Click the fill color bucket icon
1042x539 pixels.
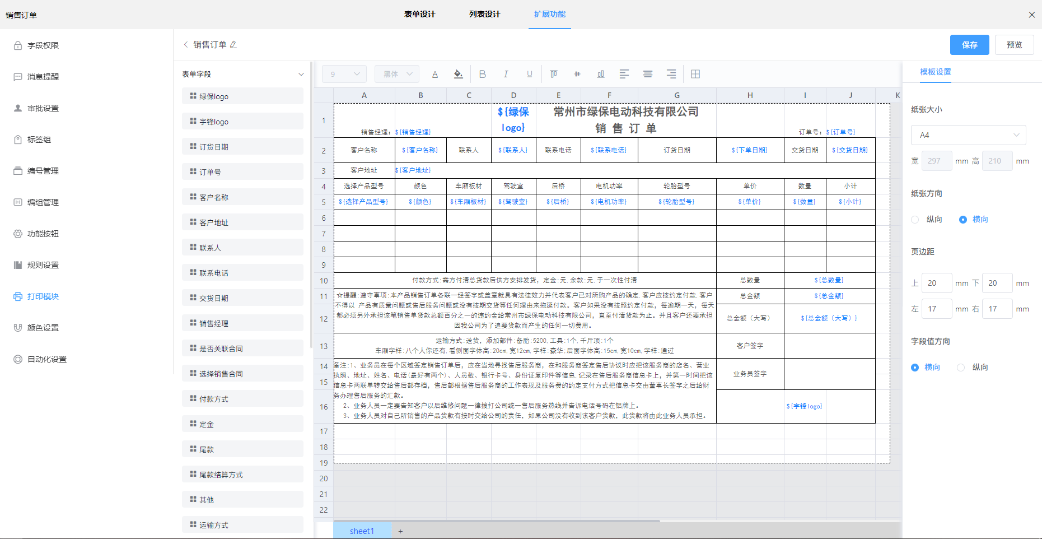tap(459, 74)
